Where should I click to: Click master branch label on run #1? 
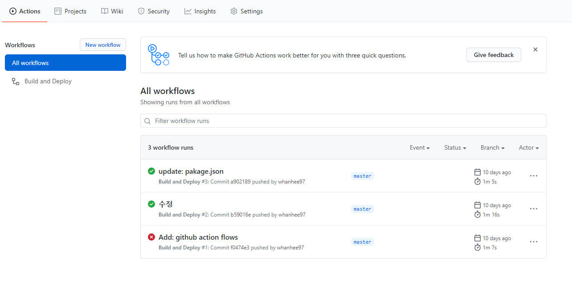tap(363, 242)
